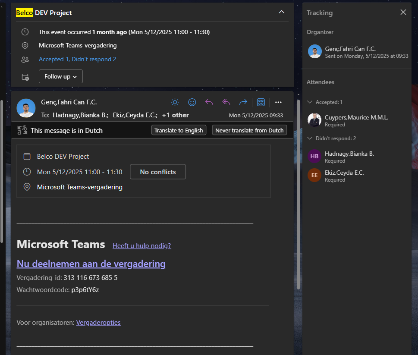Click the translate icon in the language bar
Screen dimensions: 418x355
tap(22, 130)
